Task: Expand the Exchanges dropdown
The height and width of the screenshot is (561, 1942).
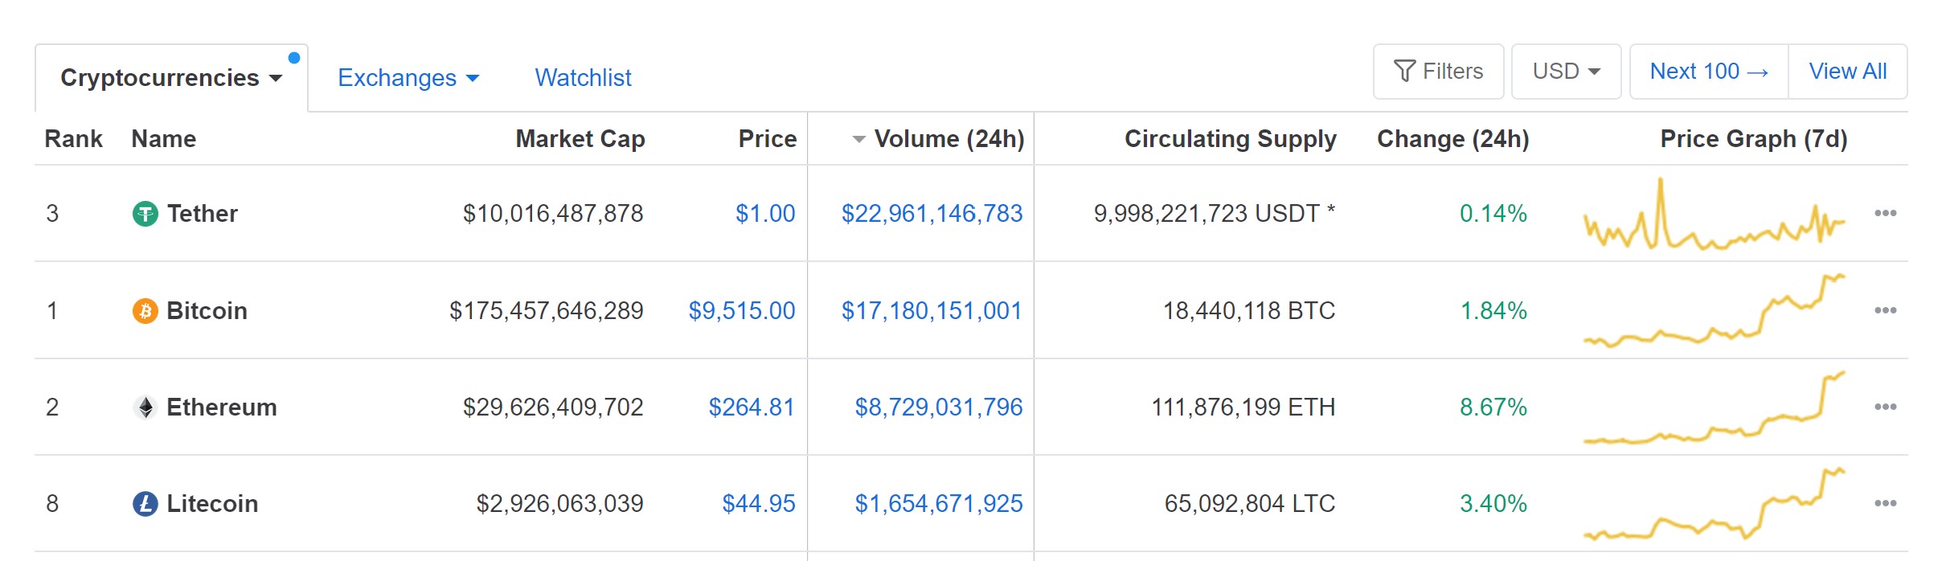Action: (x=408, y=78)
